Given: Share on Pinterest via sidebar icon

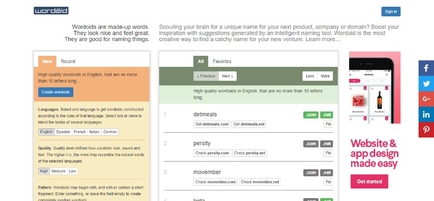Looking at the screenshot, I should tap(426, 130).
